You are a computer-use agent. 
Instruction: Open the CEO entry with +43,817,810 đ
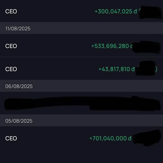[x=81, y=69]
